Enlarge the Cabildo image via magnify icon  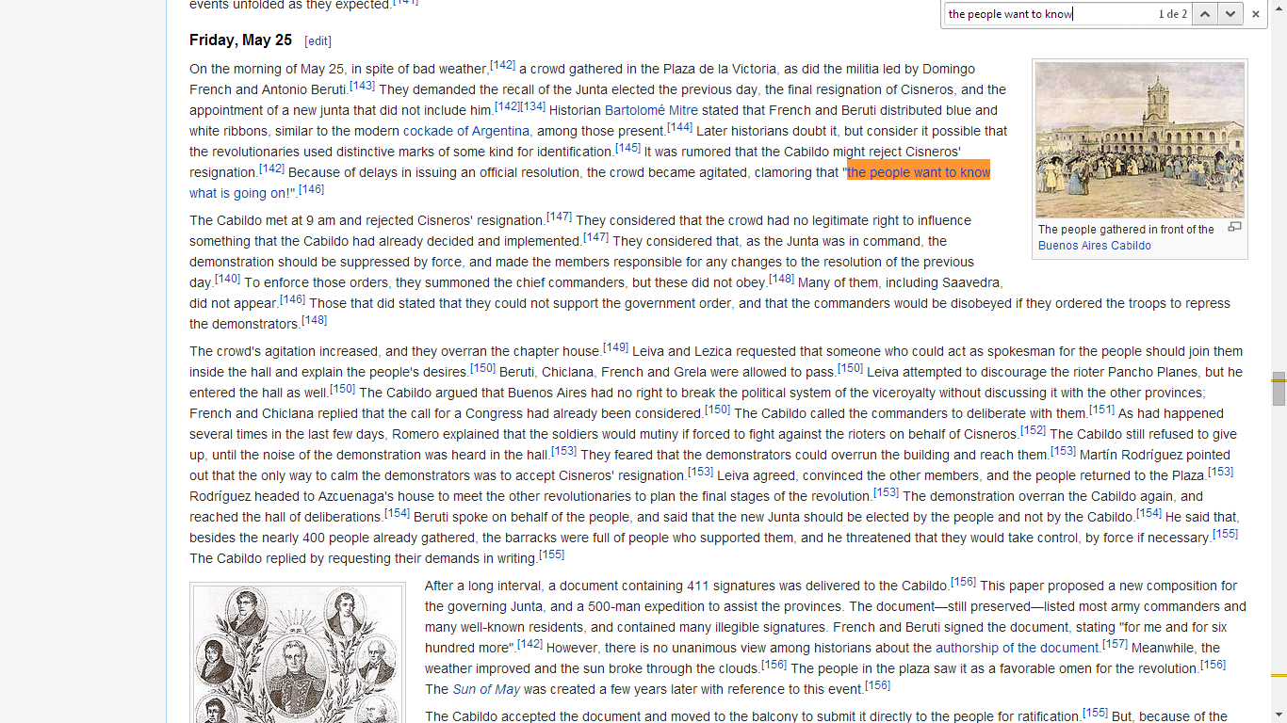[x=1234, y=227]
